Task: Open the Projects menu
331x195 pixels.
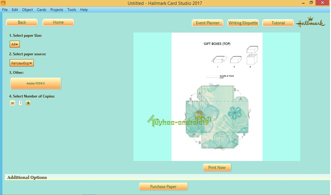Action: tap(57, 10)
